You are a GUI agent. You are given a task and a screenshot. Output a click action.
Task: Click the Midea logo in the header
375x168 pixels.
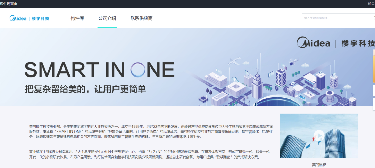point(18,18)
